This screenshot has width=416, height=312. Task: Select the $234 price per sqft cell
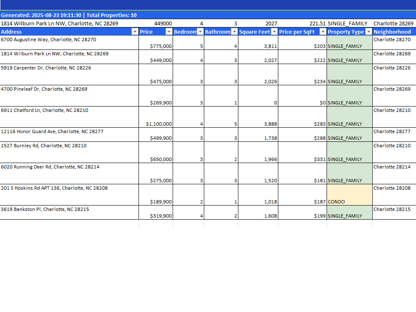pyautogui.click(x=302, y=74)
